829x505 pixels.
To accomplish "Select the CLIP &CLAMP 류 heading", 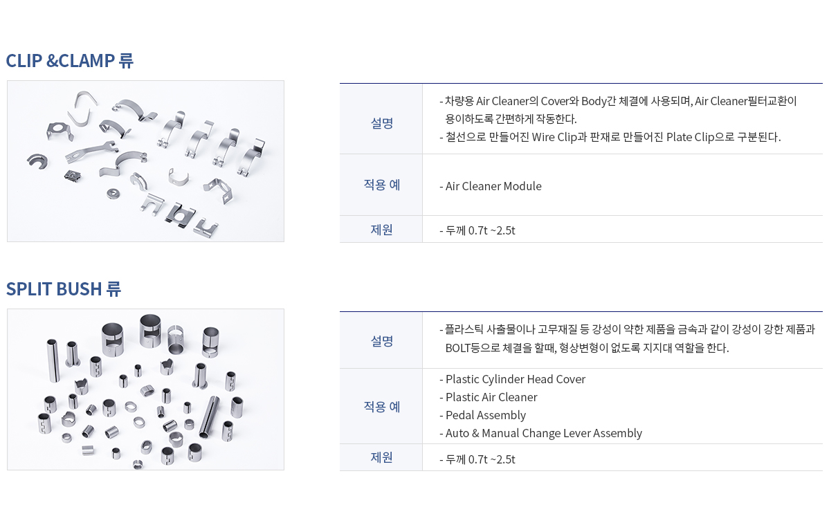I will tap(70, 61).
